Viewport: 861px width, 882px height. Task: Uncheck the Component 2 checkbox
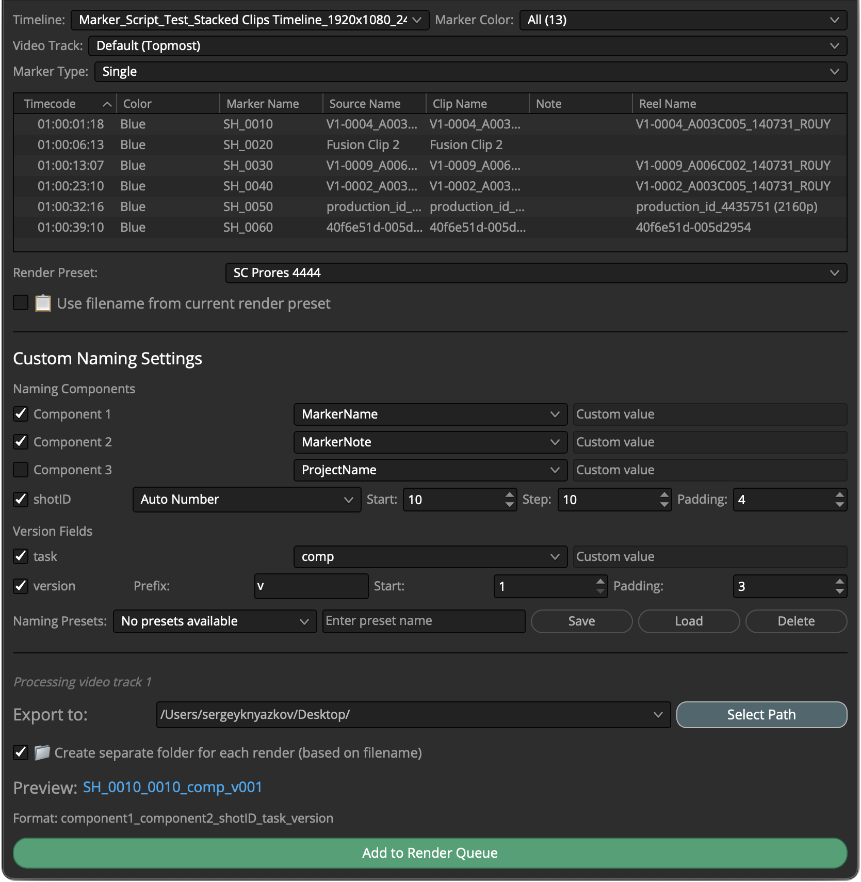pyautogui.click(x=21, y=442)
